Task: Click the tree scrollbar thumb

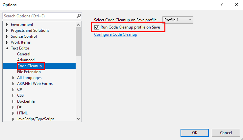Action: click(x=78, y=42)
